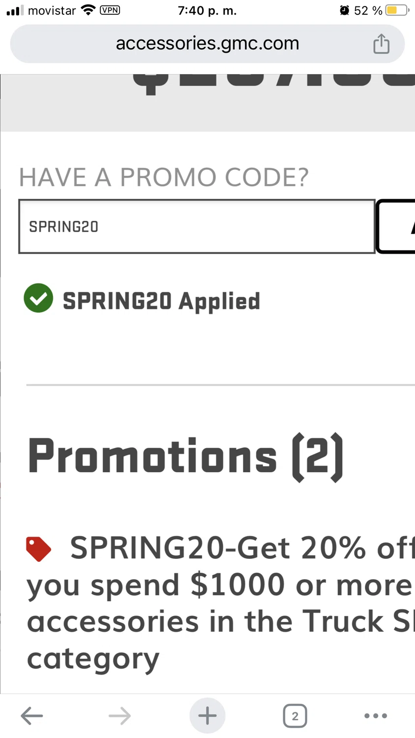
Task: Tap the Wi-Fi icon in status bar
Action: point(88,10)
